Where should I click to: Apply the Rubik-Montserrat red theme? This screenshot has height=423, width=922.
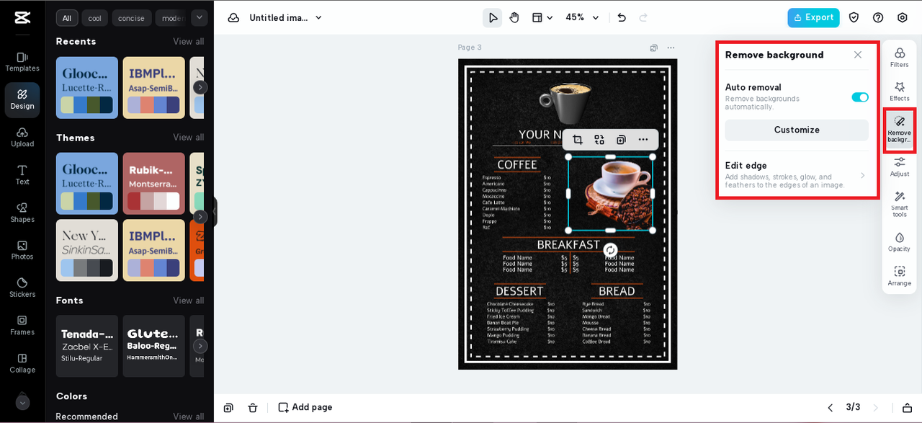tap(153, 184)
